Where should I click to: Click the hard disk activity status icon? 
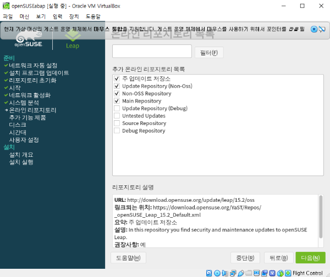(x=209, y=273)
